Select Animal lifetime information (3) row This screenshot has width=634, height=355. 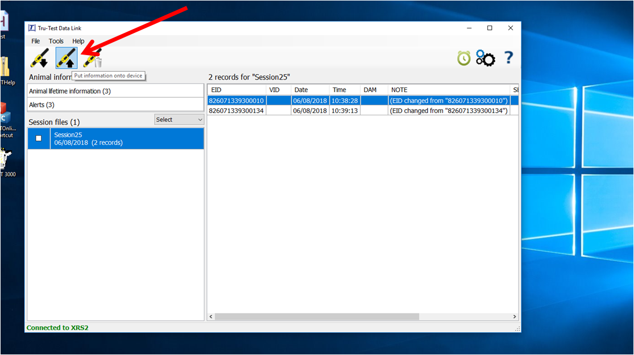[115, 91]
